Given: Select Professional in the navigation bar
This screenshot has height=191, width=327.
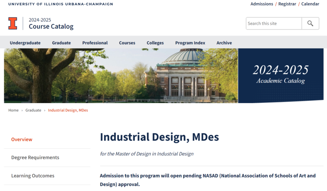Looking at the screenshot, I should tap(95, 43).
